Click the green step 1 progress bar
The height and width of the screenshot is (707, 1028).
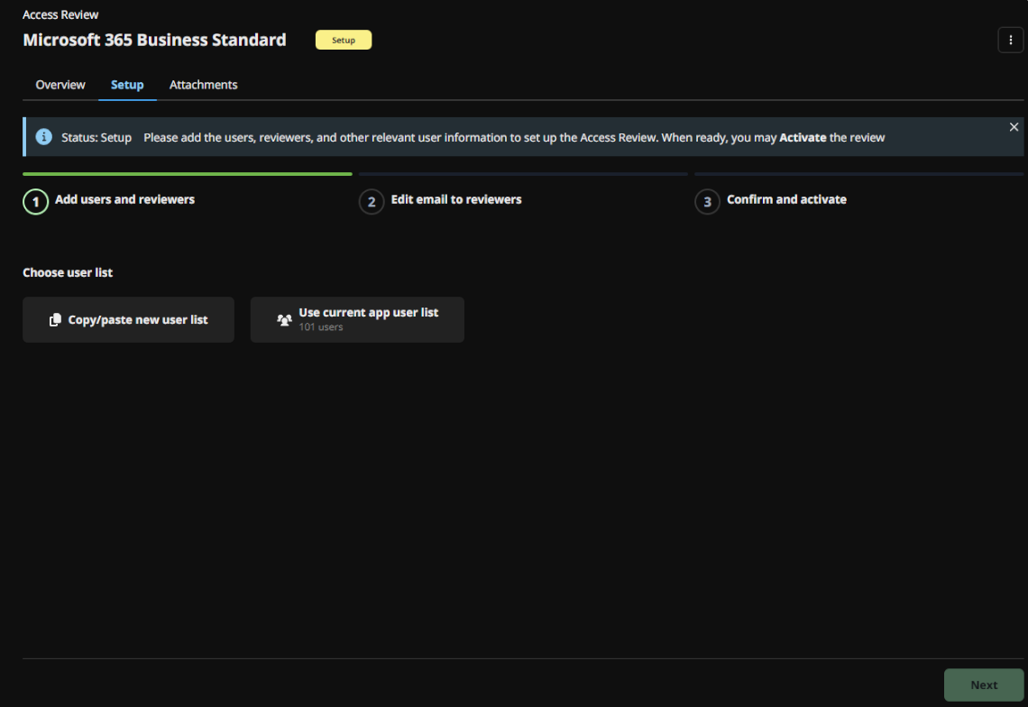tap(187, 173)
